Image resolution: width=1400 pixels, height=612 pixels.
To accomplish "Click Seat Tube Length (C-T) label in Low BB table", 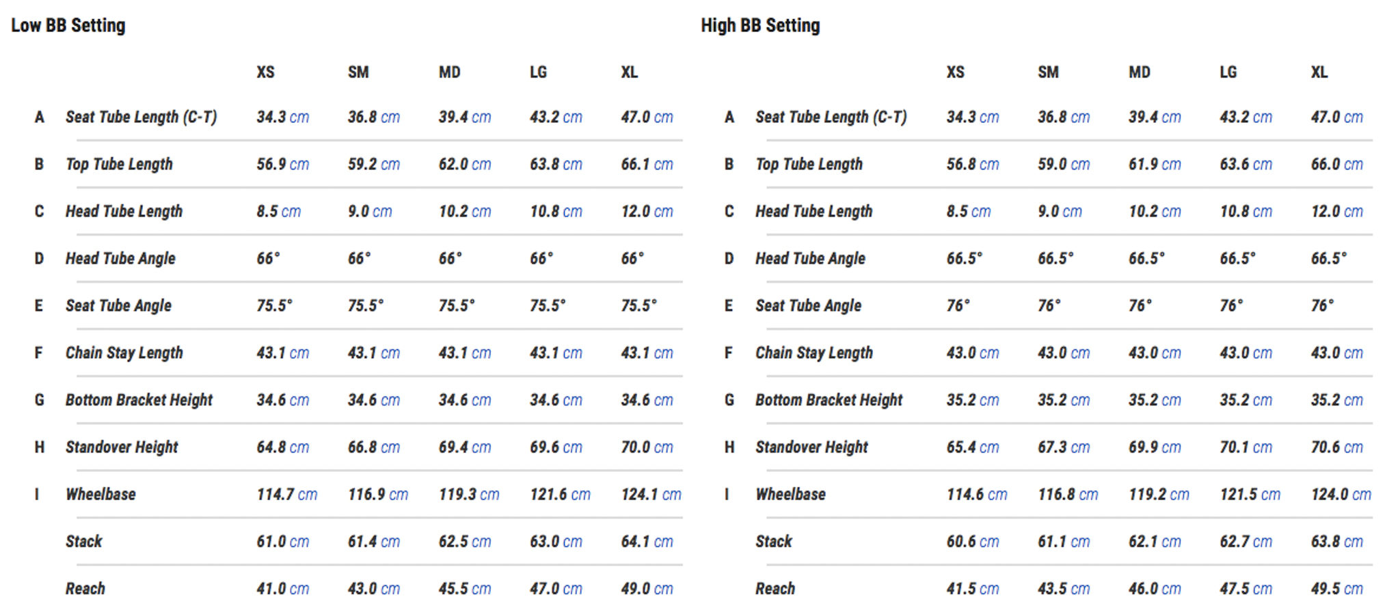I will click(142, 117).
